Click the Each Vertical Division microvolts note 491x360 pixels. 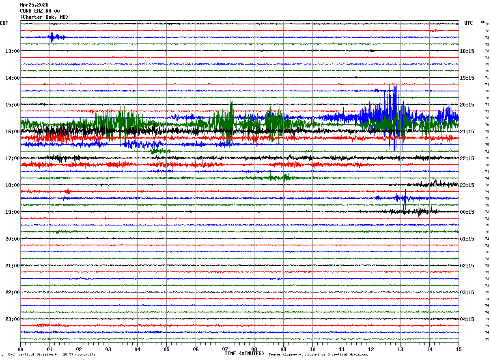point(52,354)
